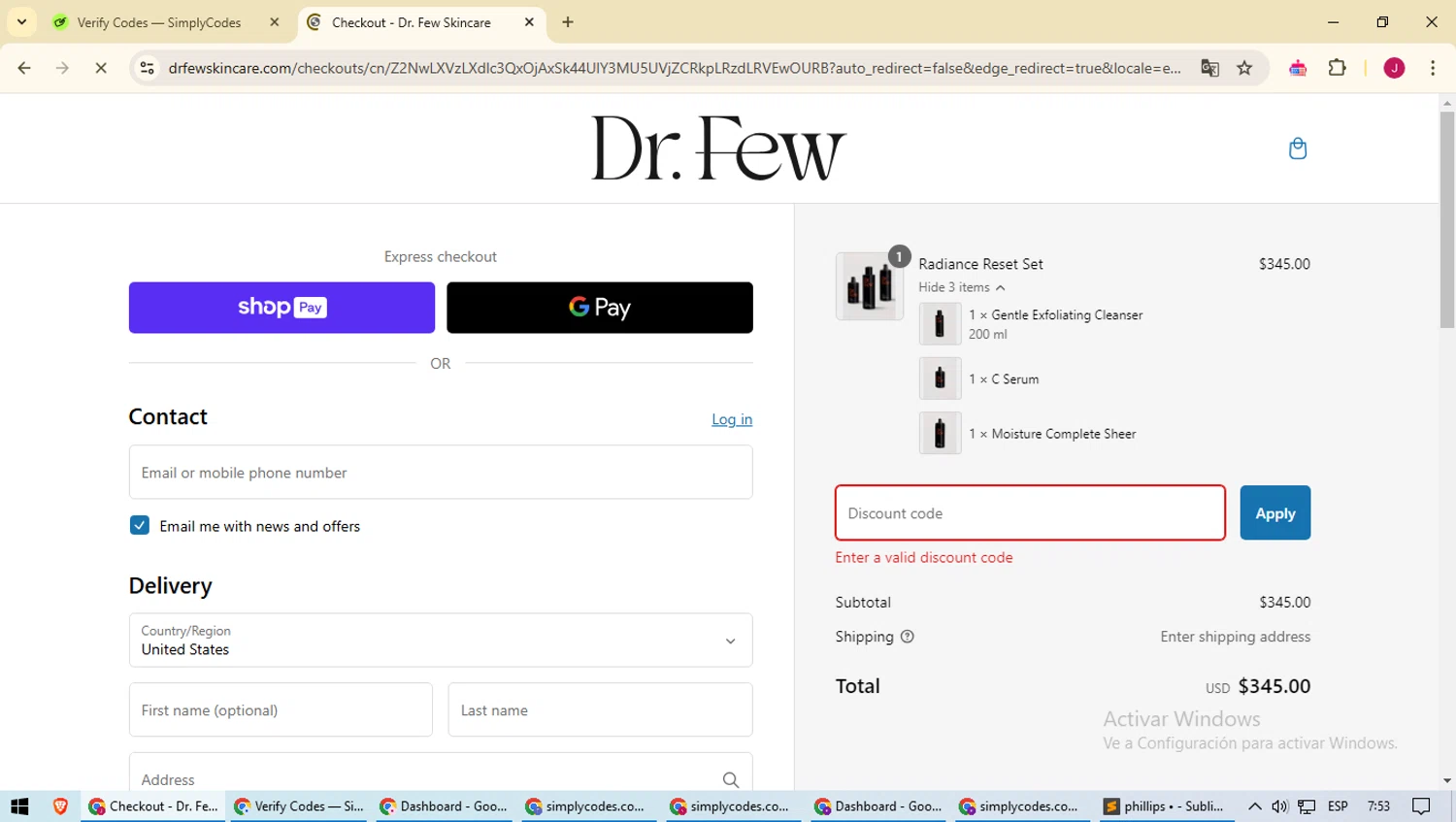Open the Country/Region dropdown
1456x822 pixels.
coord(441,640)
